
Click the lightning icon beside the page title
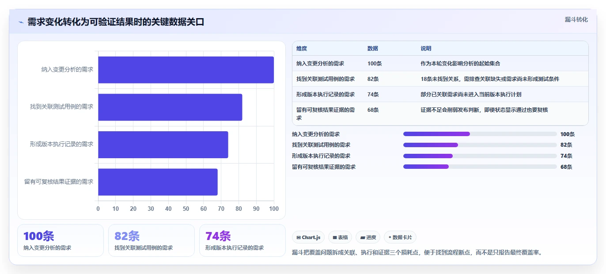tap(21, 22)
